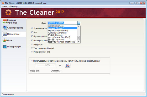The image size is (147, 97).
Task: Enable Участвовать в MooNet checkbox
Action: tap(32, 48)
